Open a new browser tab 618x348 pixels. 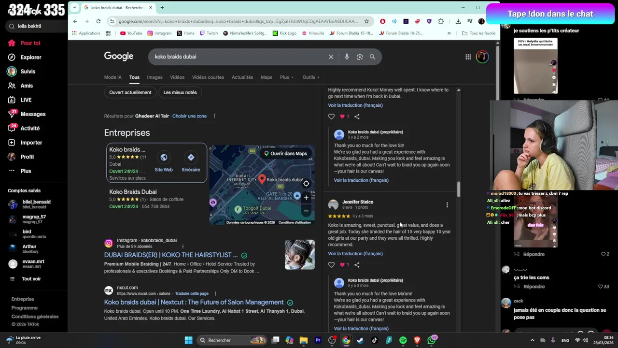[162, 8]
